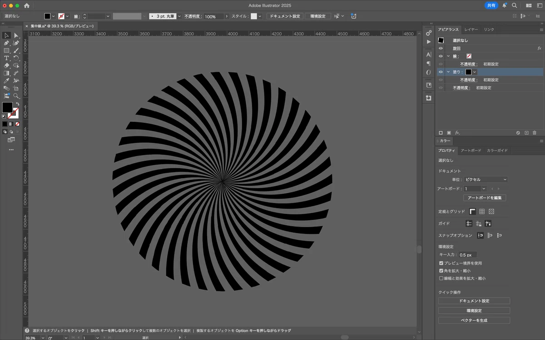545x340 pixels.
Task: Click the ベクターを生成 button
Action: [x=474, y=320]
